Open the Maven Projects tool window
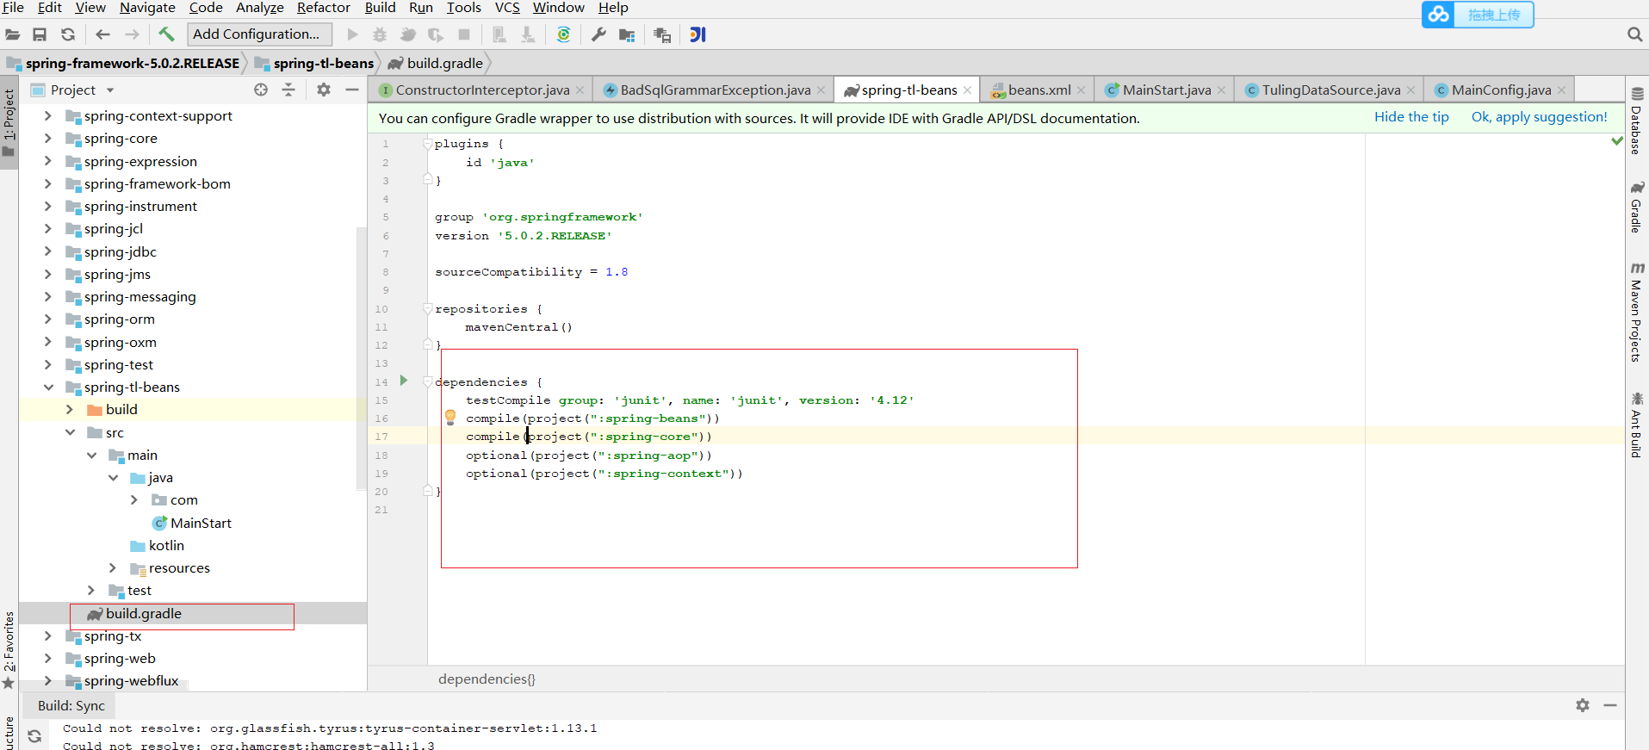The image size is (1649, 750). pos(1636,313)
